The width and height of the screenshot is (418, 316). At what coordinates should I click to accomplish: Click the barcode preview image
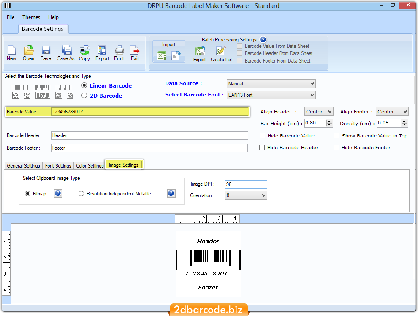tap(208, 264)
